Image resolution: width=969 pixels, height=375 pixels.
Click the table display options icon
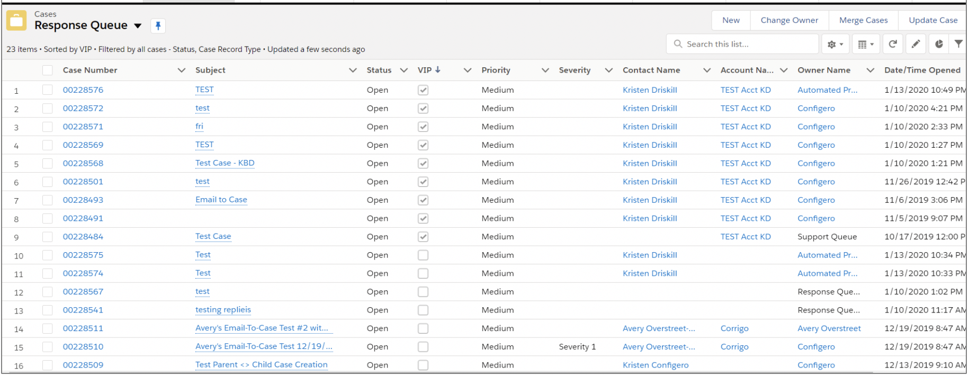[x=865, y=44]
